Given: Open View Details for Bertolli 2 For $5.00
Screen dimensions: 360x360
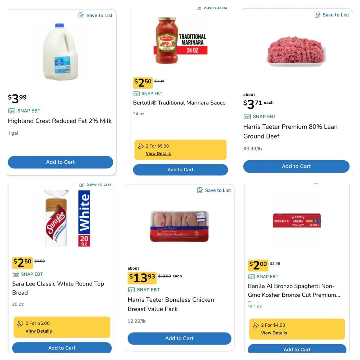Looking at the screenshot, I should point(158,154).
